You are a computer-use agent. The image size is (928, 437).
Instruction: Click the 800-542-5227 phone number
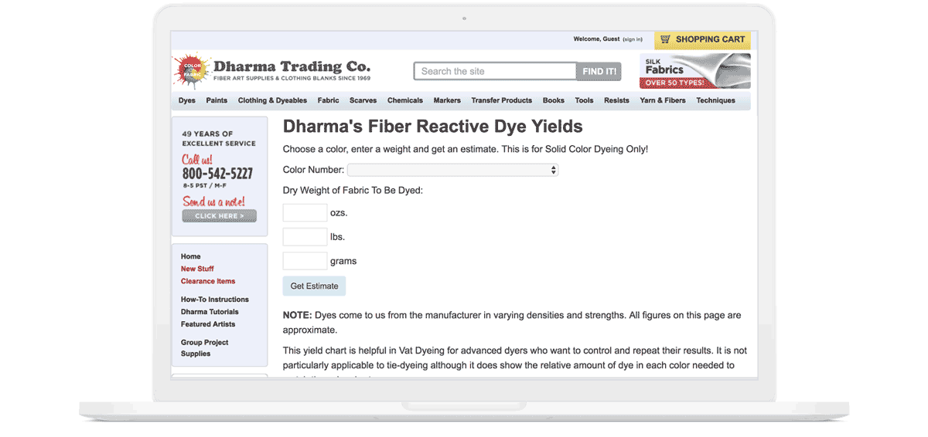tap(217, 174)
